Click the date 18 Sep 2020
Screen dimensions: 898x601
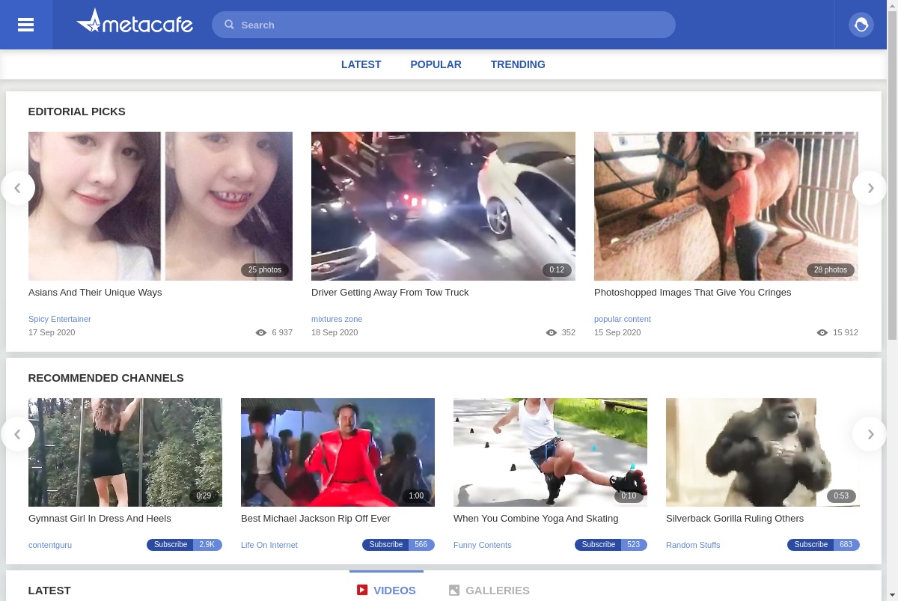(x=335, y=333)
